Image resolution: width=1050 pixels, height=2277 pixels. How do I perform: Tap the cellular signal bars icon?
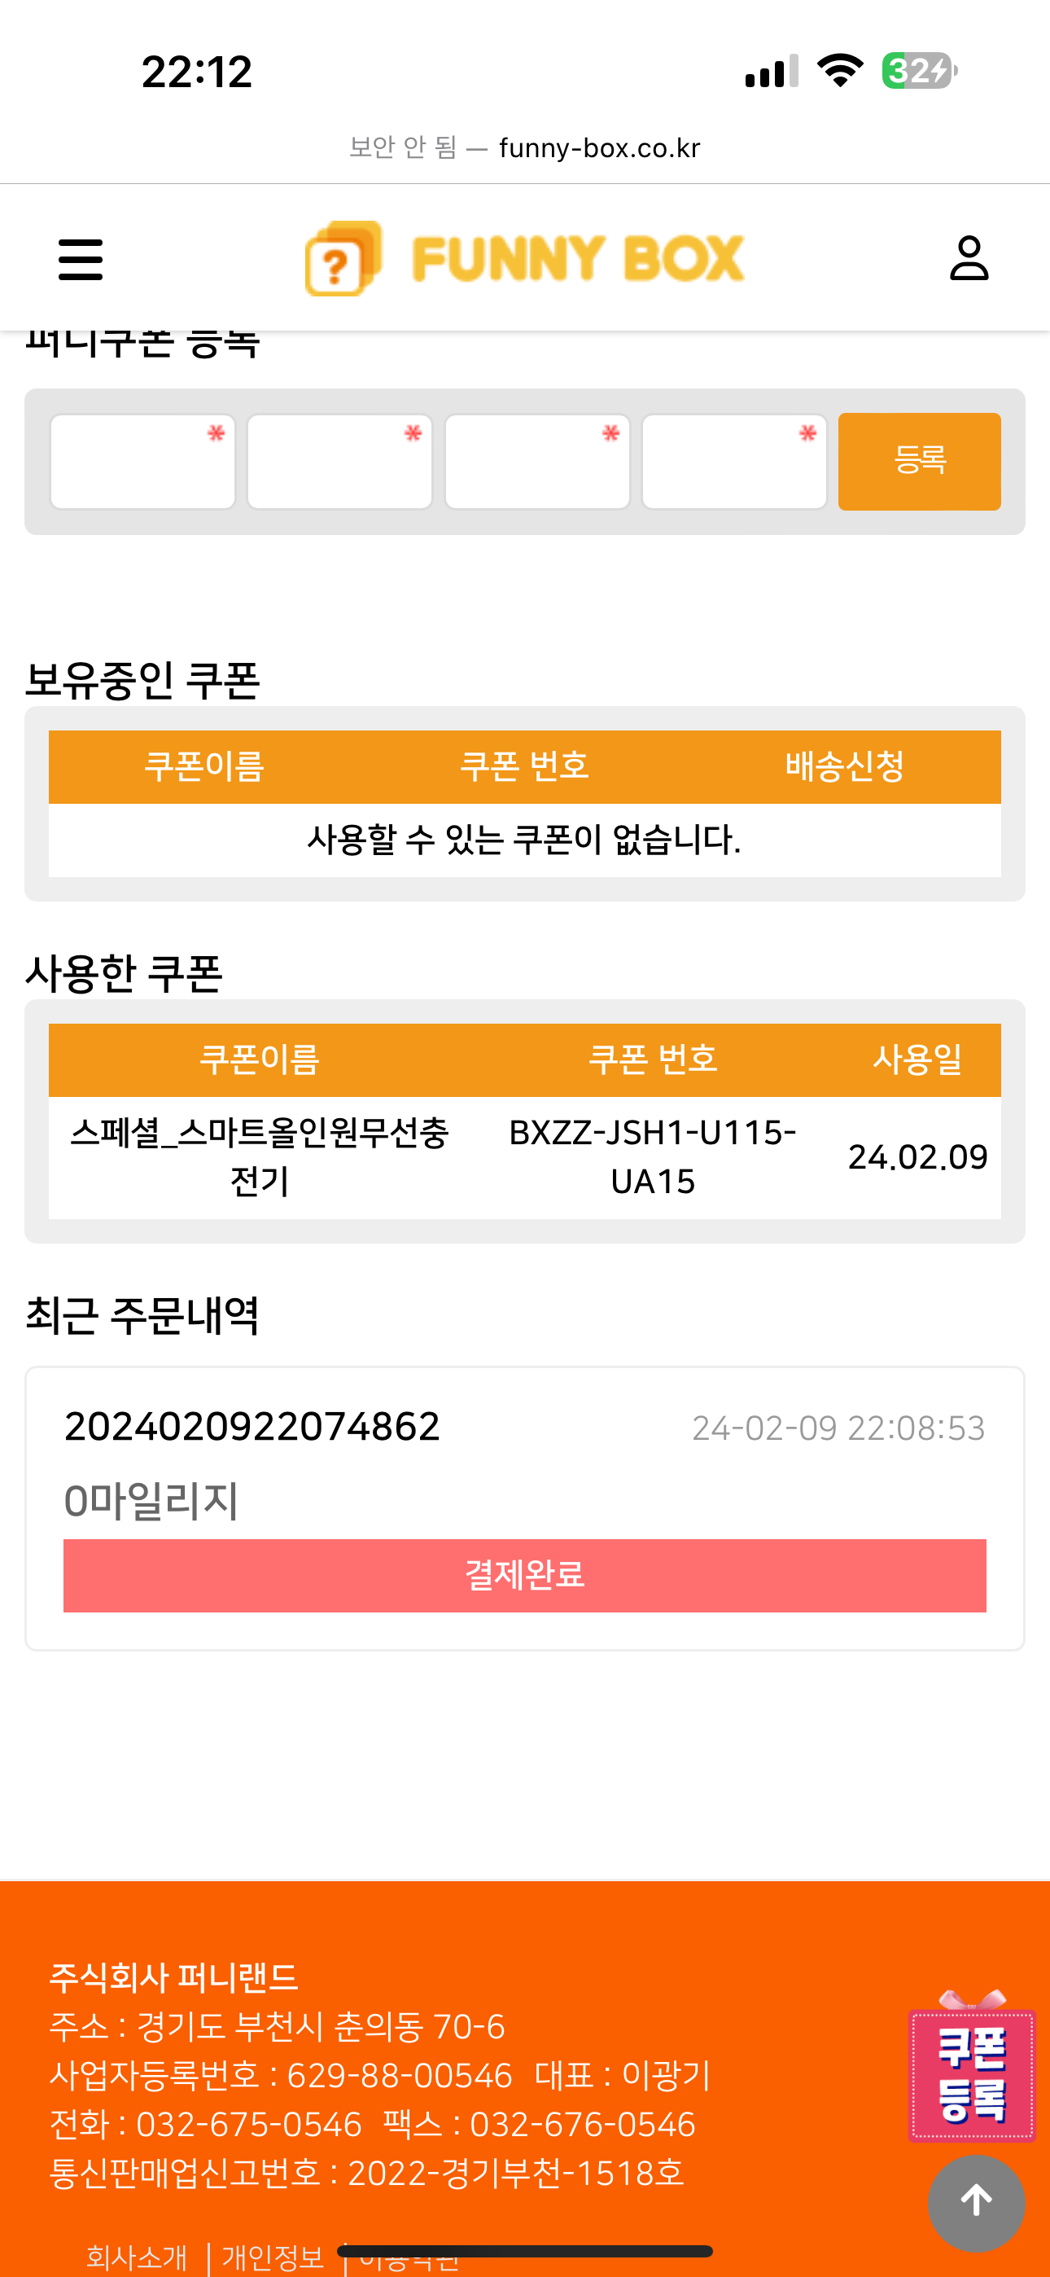pos(772,71)
